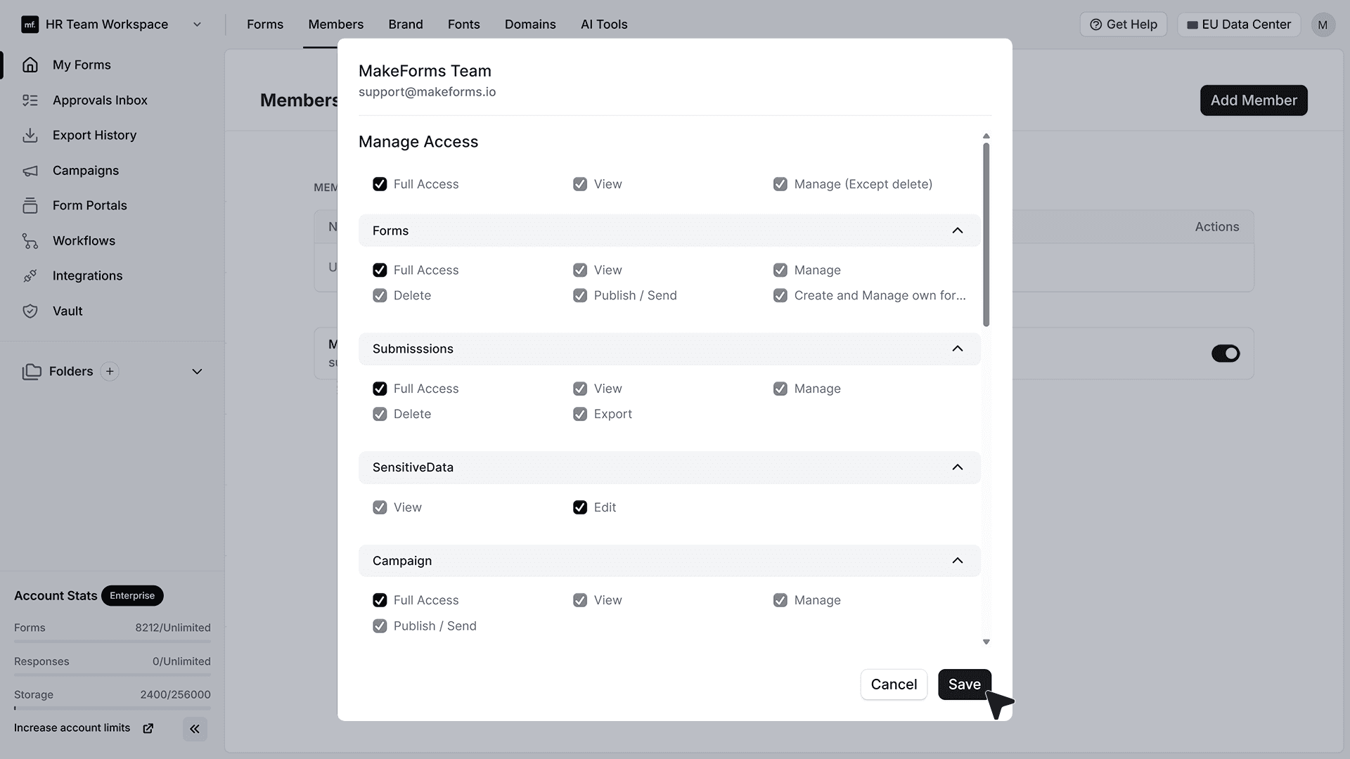Click the Get Help button
This screenshot has height=759, width=1350.
(x=1124, y=25)
